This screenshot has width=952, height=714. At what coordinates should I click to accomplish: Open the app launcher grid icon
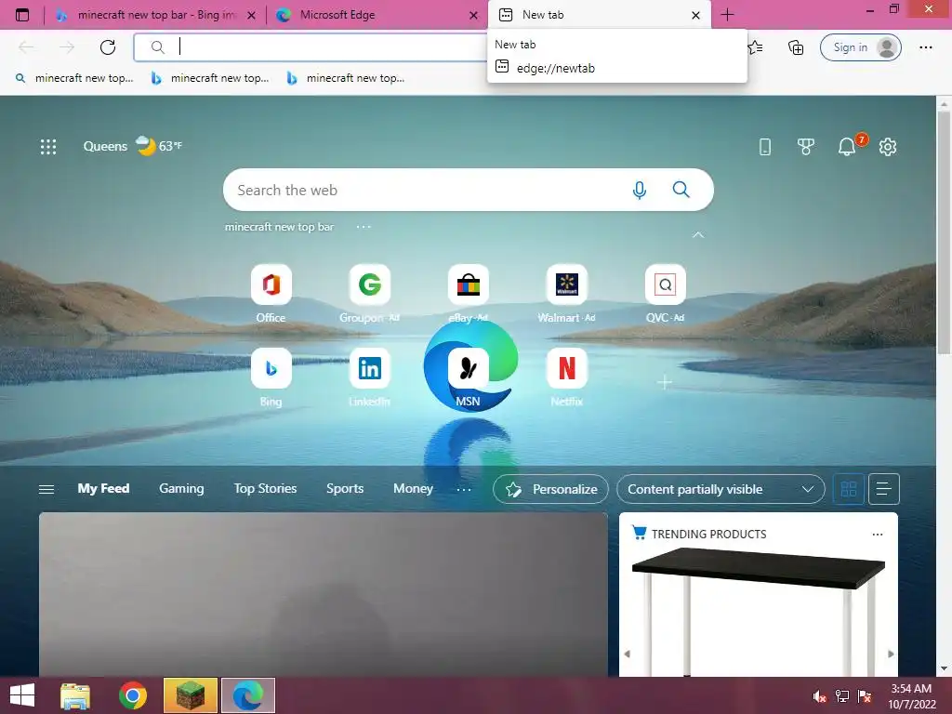point(48,146)
